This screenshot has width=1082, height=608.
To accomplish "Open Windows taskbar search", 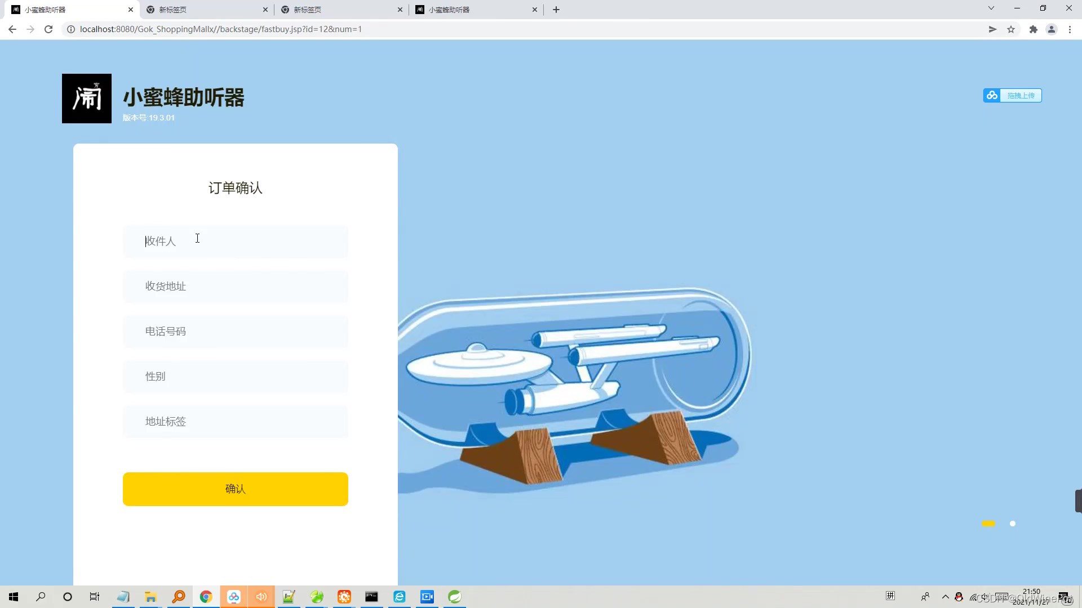I will [41, 597].
